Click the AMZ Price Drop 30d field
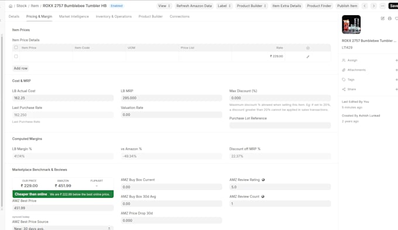Viewport: 398px width, 230px height. [x=171, y=221]
